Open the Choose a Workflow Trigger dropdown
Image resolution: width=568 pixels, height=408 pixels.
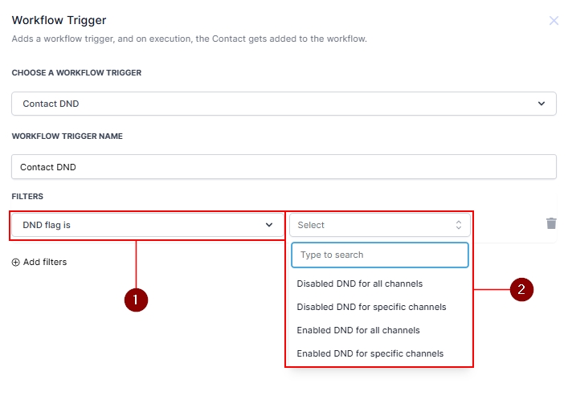coord(284,104)
